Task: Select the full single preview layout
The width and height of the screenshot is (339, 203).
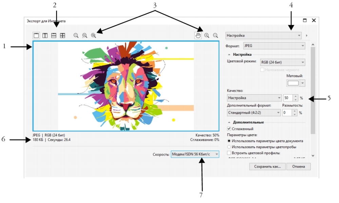Action: click(36, 36)
